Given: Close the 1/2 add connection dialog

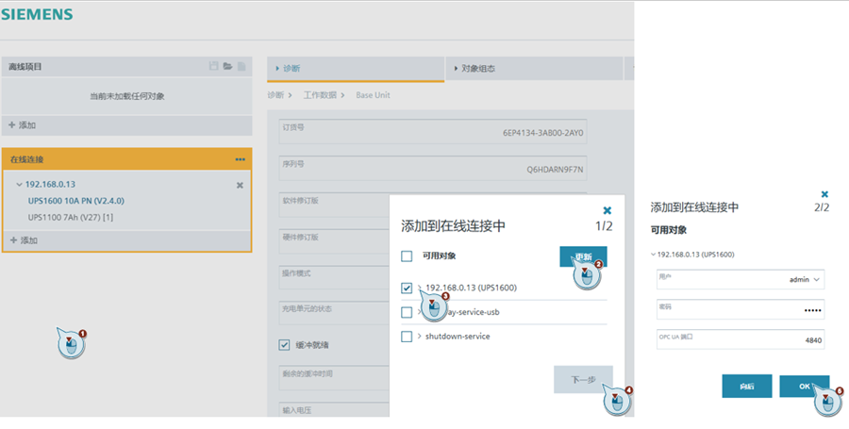Looking at the screenshot, I should click(x=608, y=210).
